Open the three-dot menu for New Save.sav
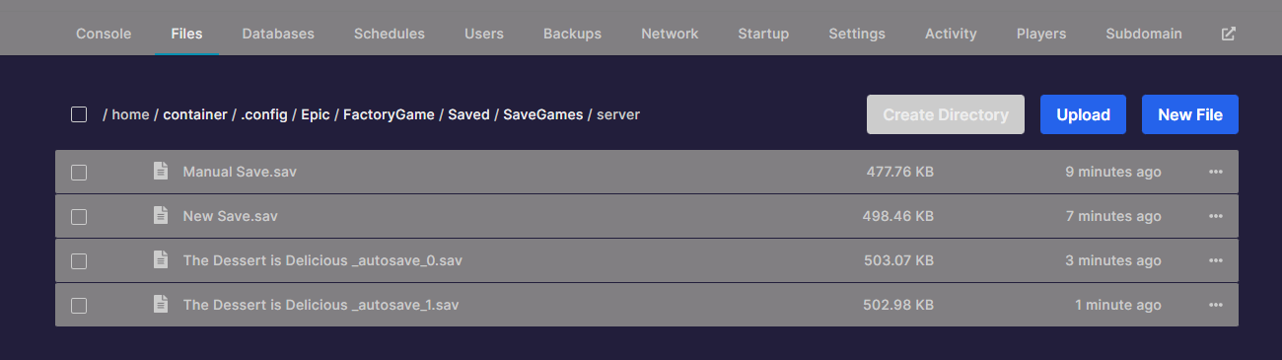This screenshot has height=360, width=1282. coord(1215,216)
